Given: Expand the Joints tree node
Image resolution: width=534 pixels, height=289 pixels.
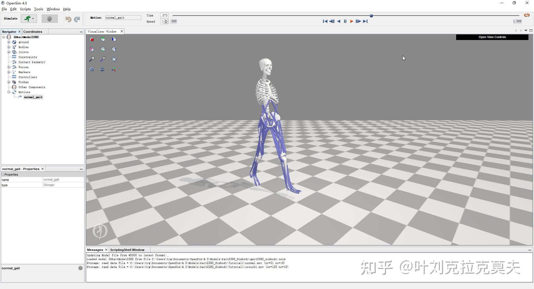Looking at the screenshot, I should click(x=9, y=52).
